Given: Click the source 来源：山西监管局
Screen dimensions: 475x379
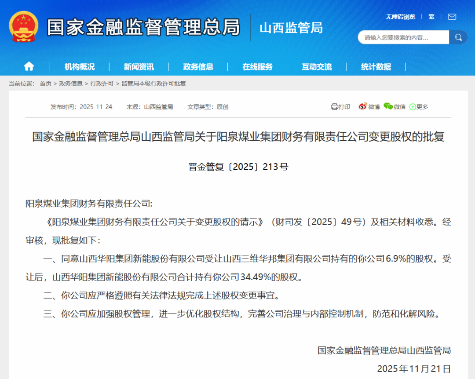Looking at the screenshot, I should point(150,107).
